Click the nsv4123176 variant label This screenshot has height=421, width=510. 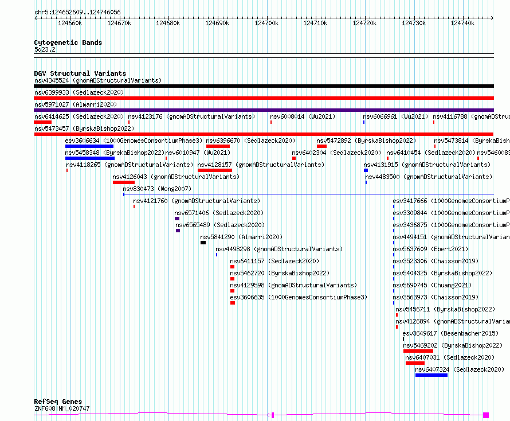pyautogui.click(x=191, y=116)
